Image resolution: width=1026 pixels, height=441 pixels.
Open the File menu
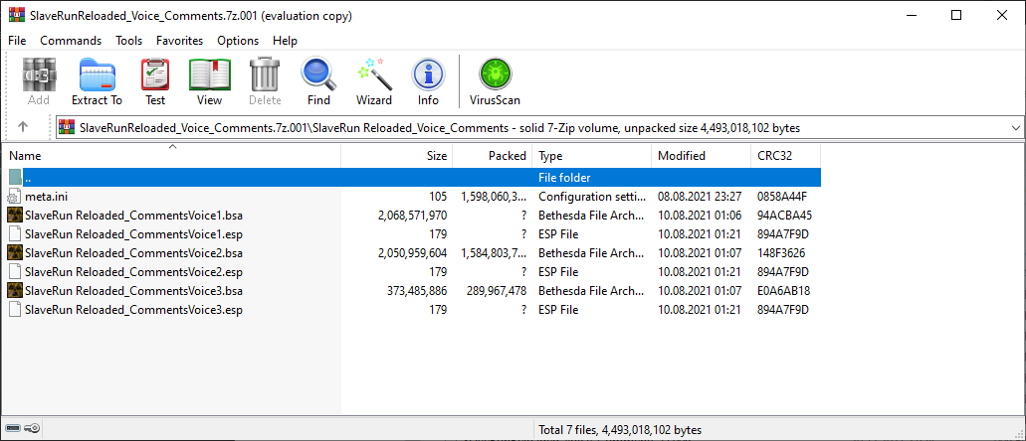17,41
